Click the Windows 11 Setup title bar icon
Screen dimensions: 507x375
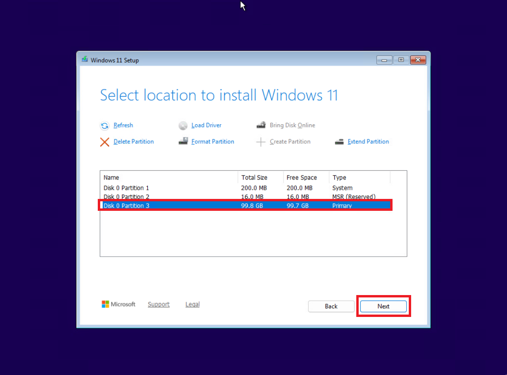tap(85, 59)
